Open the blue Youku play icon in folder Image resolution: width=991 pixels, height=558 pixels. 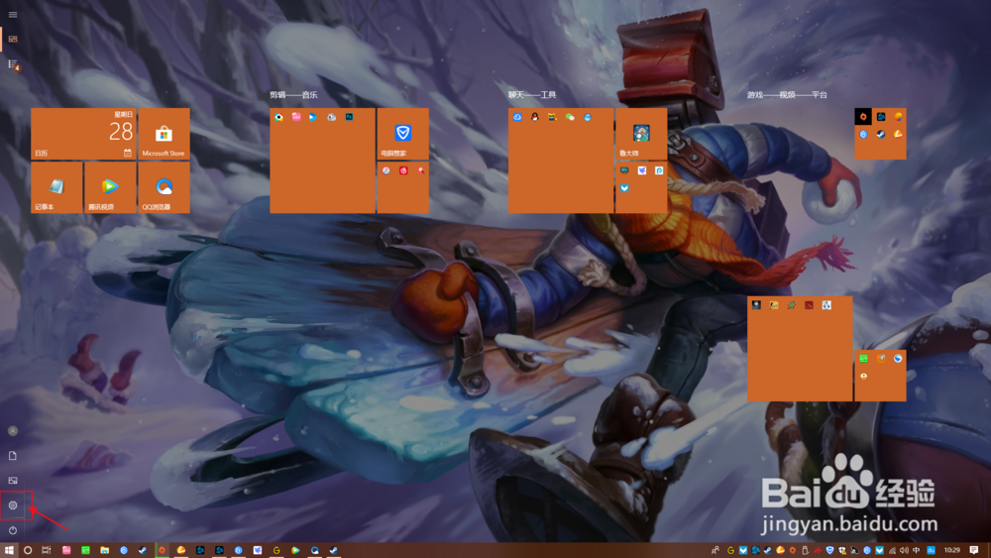[313, 117]
